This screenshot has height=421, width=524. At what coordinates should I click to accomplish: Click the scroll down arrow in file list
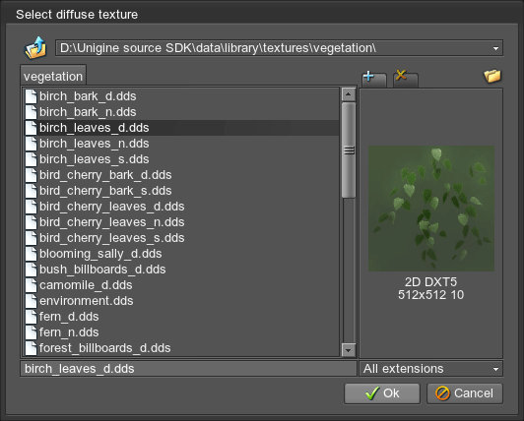349,350
